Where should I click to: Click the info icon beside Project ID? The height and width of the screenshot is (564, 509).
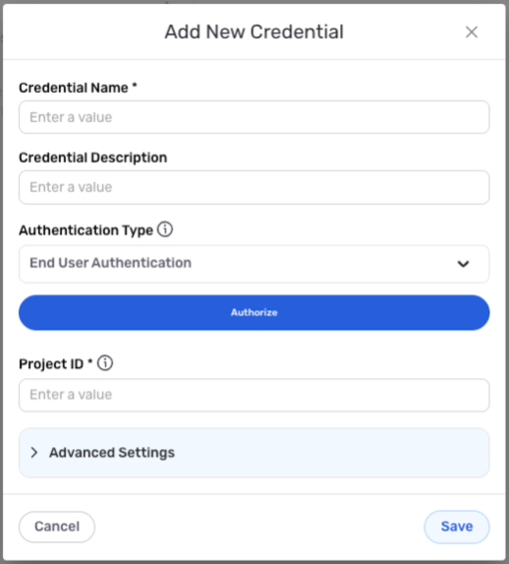[105, 363]
